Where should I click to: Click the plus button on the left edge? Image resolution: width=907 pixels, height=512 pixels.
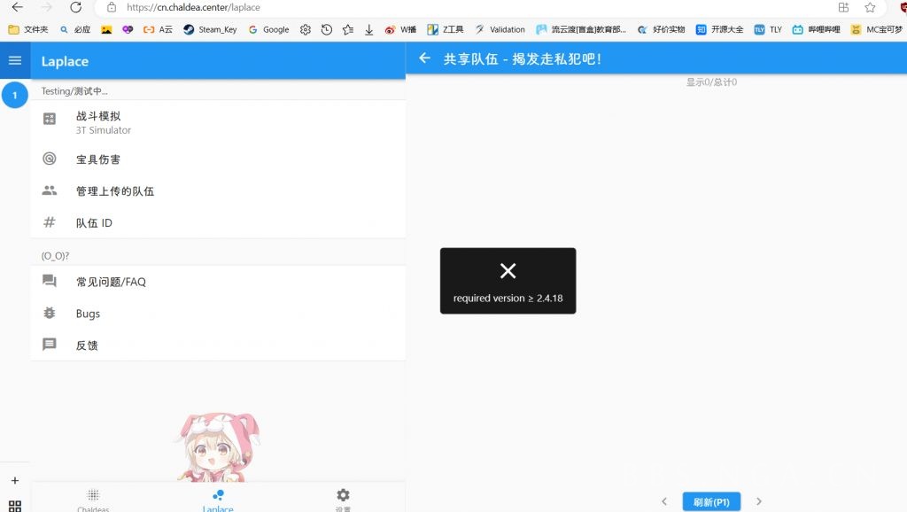tap(12, 480)
